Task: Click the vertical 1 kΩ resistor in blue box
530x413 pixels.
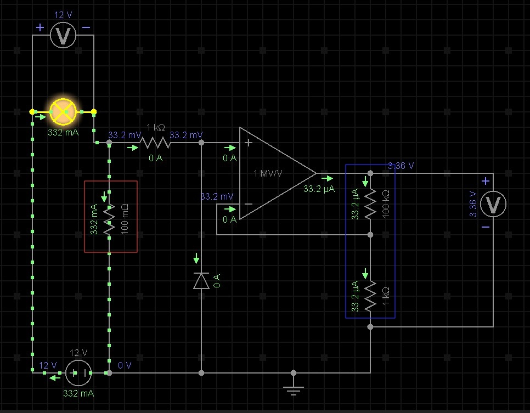Action: (x=370, y=294)
